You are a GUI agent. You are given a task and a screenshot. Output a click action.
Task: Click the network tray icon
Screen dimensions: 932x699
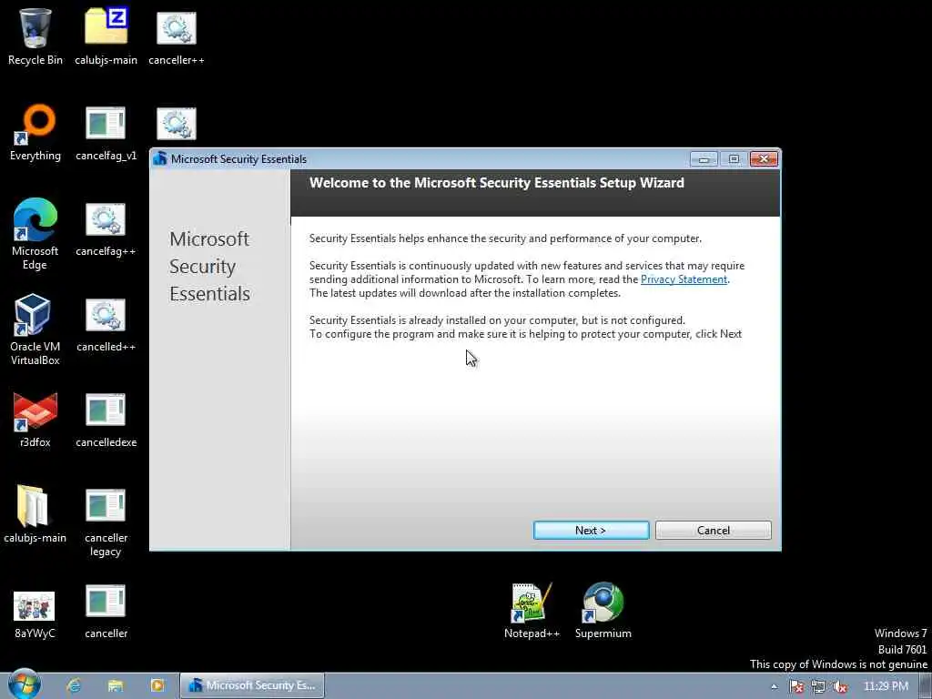818,686
